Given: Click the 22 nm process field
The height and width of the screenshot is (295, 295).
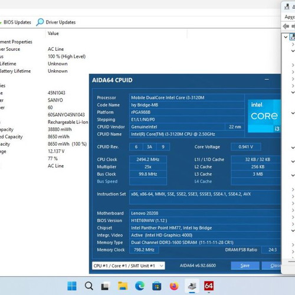Looking at the screenshot, I should click(235, 127).
